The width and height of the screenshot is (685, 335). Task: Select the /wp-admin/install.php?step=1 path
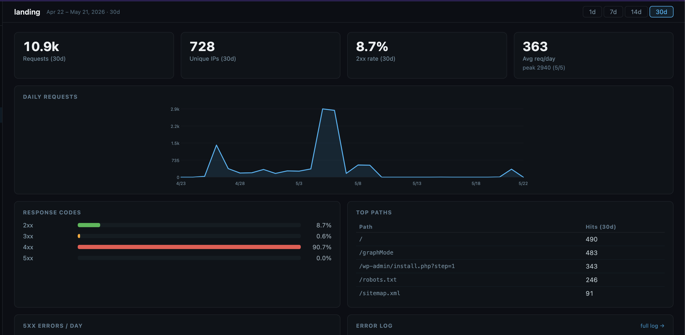[407, 266]
